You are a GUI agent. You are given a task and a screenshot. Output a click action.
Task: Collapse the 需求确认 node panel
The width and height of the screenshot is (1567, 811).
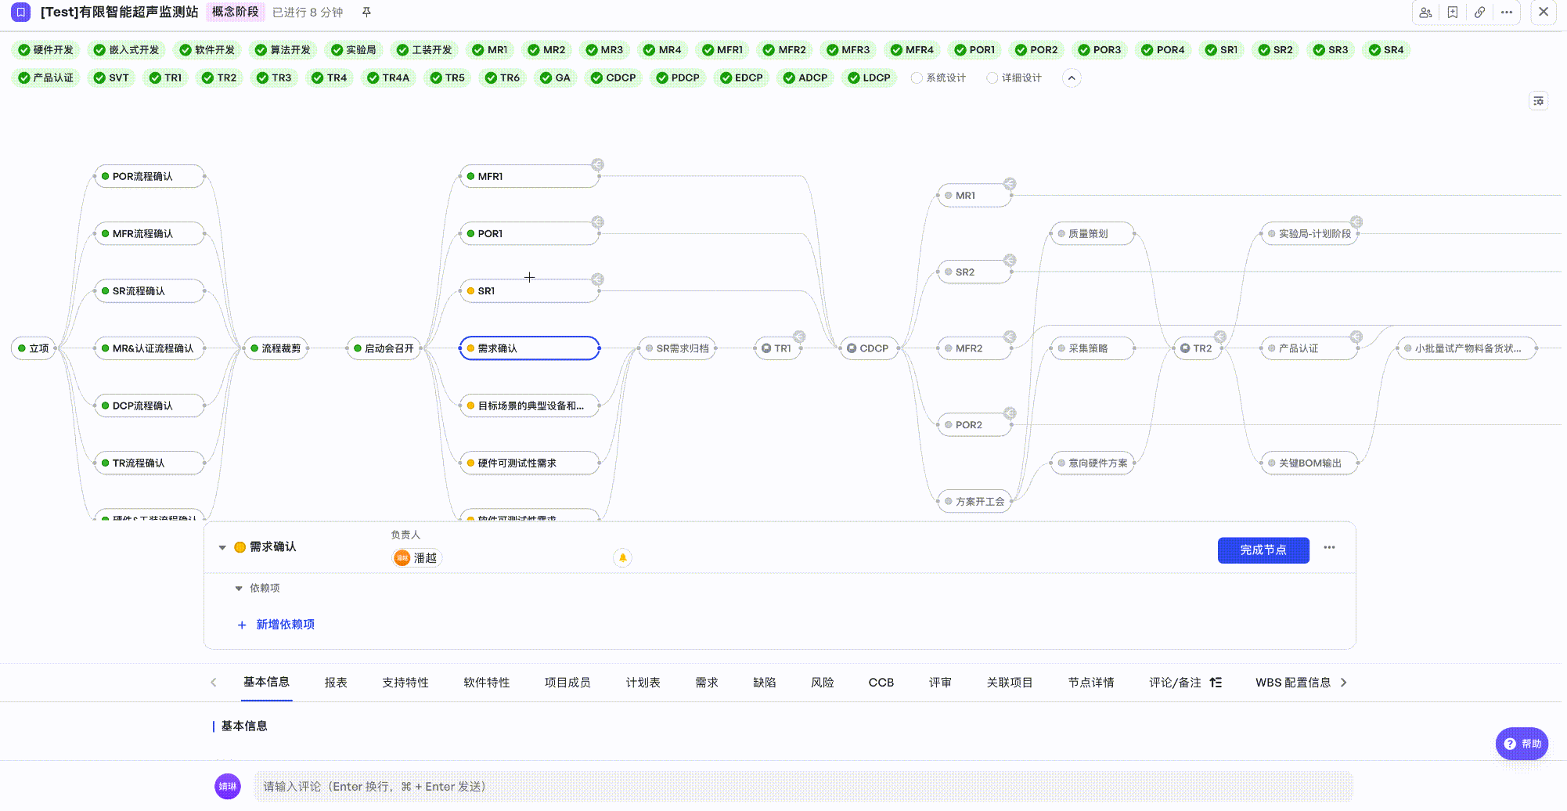(222, 547)
